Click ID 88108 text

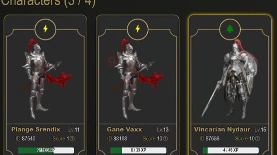[x=117, y=139]
